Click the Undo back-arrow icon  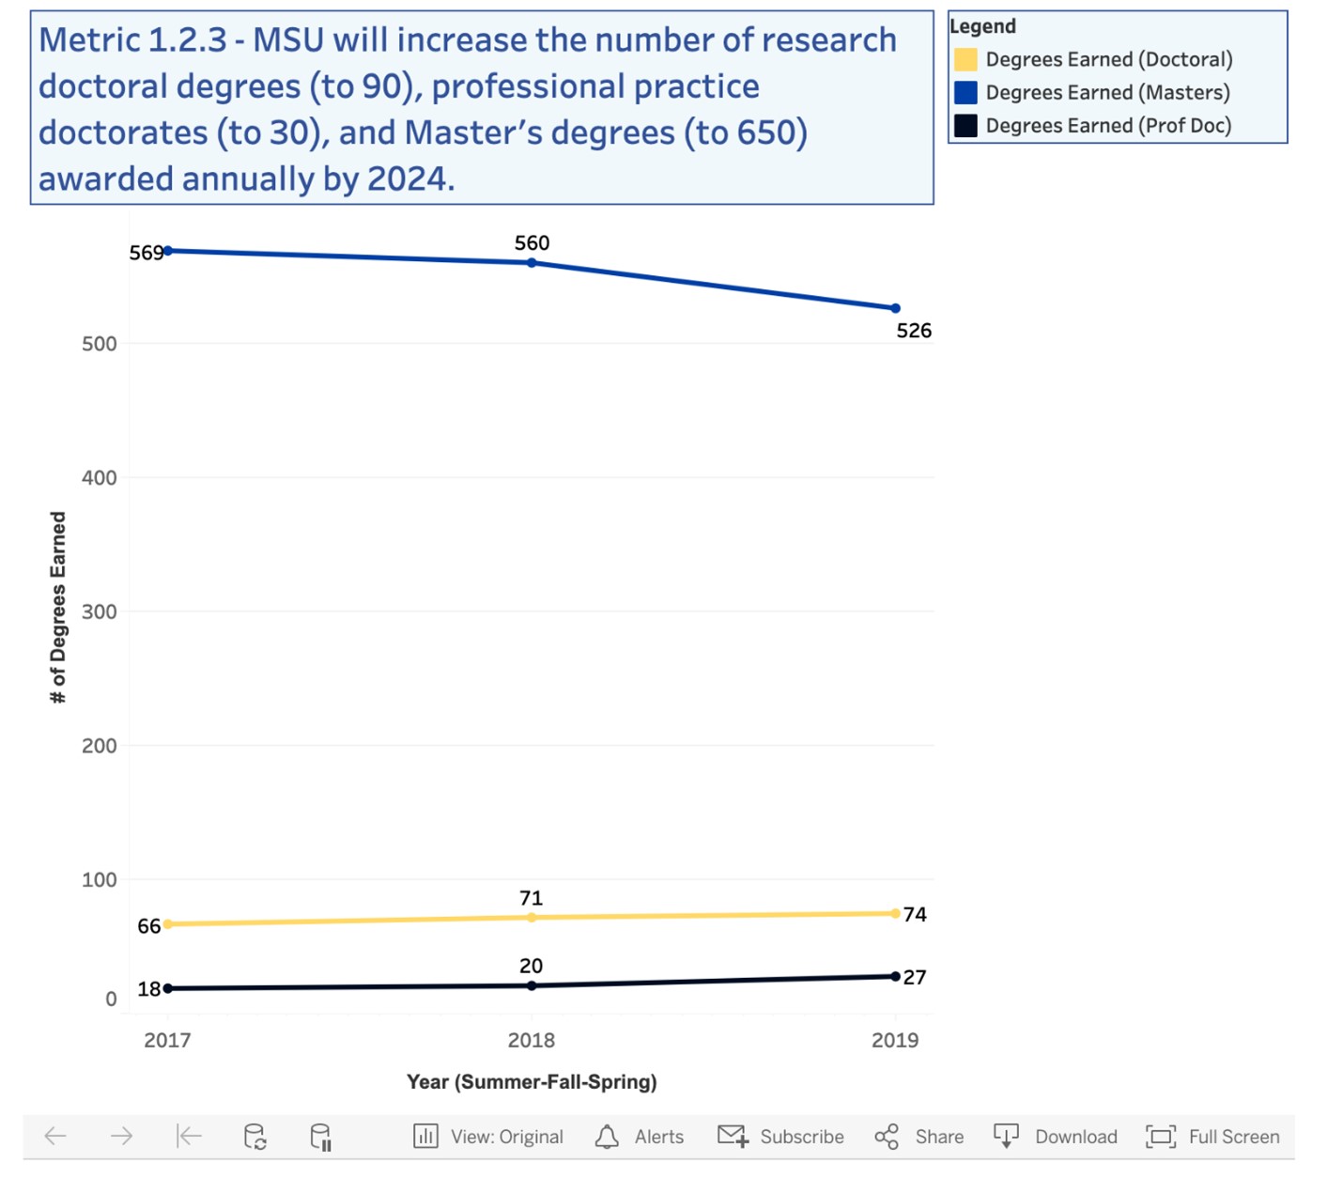tap(55, 1136)
